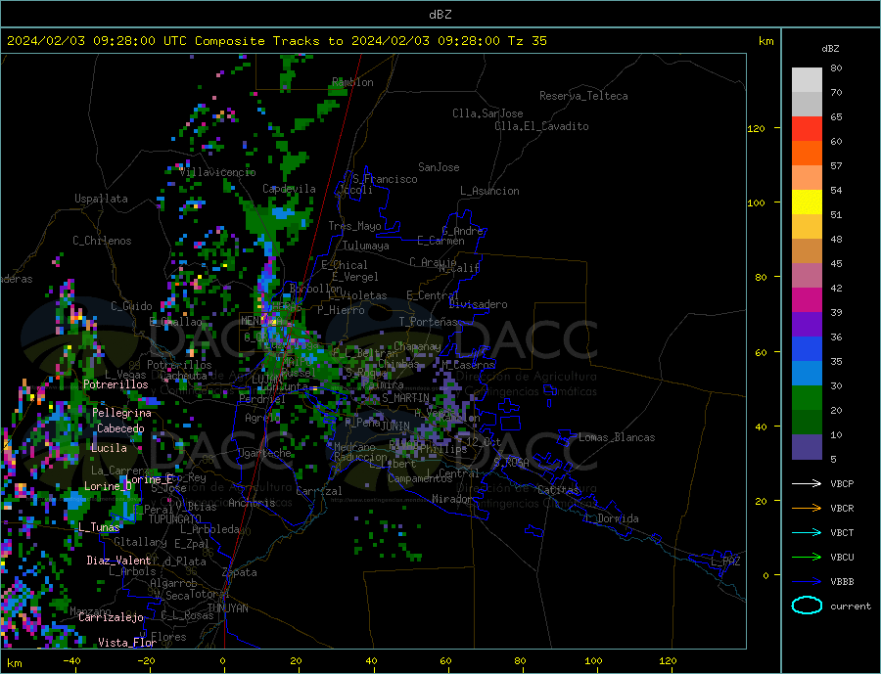This screenshot has width=881, height=674.
Task: Click the 'current' legend label
Action: point(851,607)
